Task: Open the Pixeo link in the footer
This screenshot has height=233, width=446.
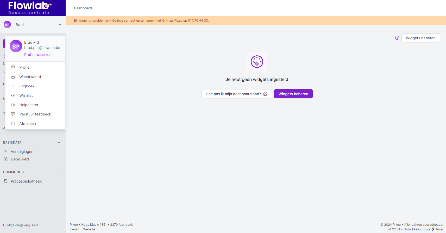Action: pos(440,229)
